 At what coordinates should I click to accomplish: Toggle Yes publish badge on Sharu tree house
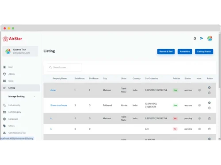(x=175, y=105)
